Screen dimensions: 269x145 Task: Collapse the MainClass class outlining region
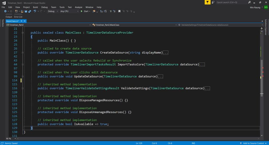[23, 33]
